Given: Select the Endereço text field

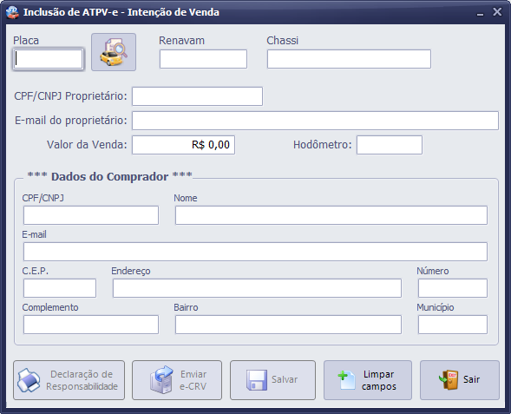Looking at the screenshot, I should tap(257, 288).
